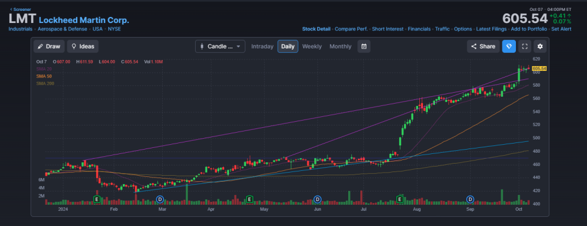Open the Short Interest link

(x=388, y=28)
